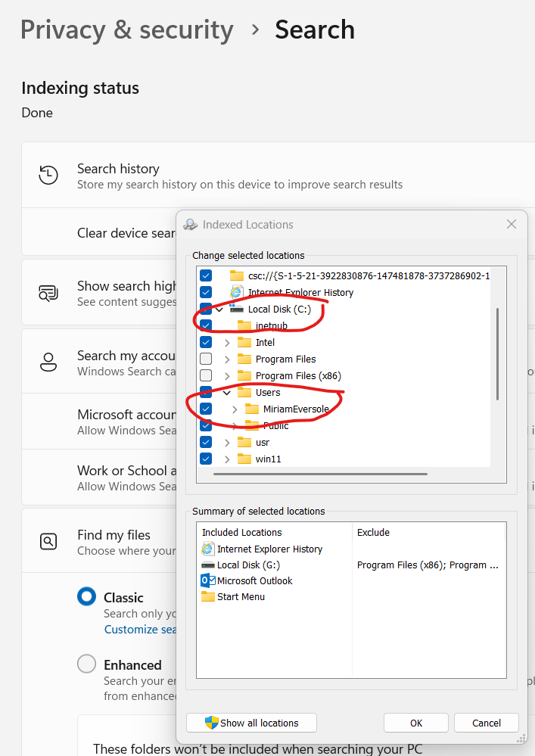
Task: Click the Search history clock icon
Action: pos(48,175)
